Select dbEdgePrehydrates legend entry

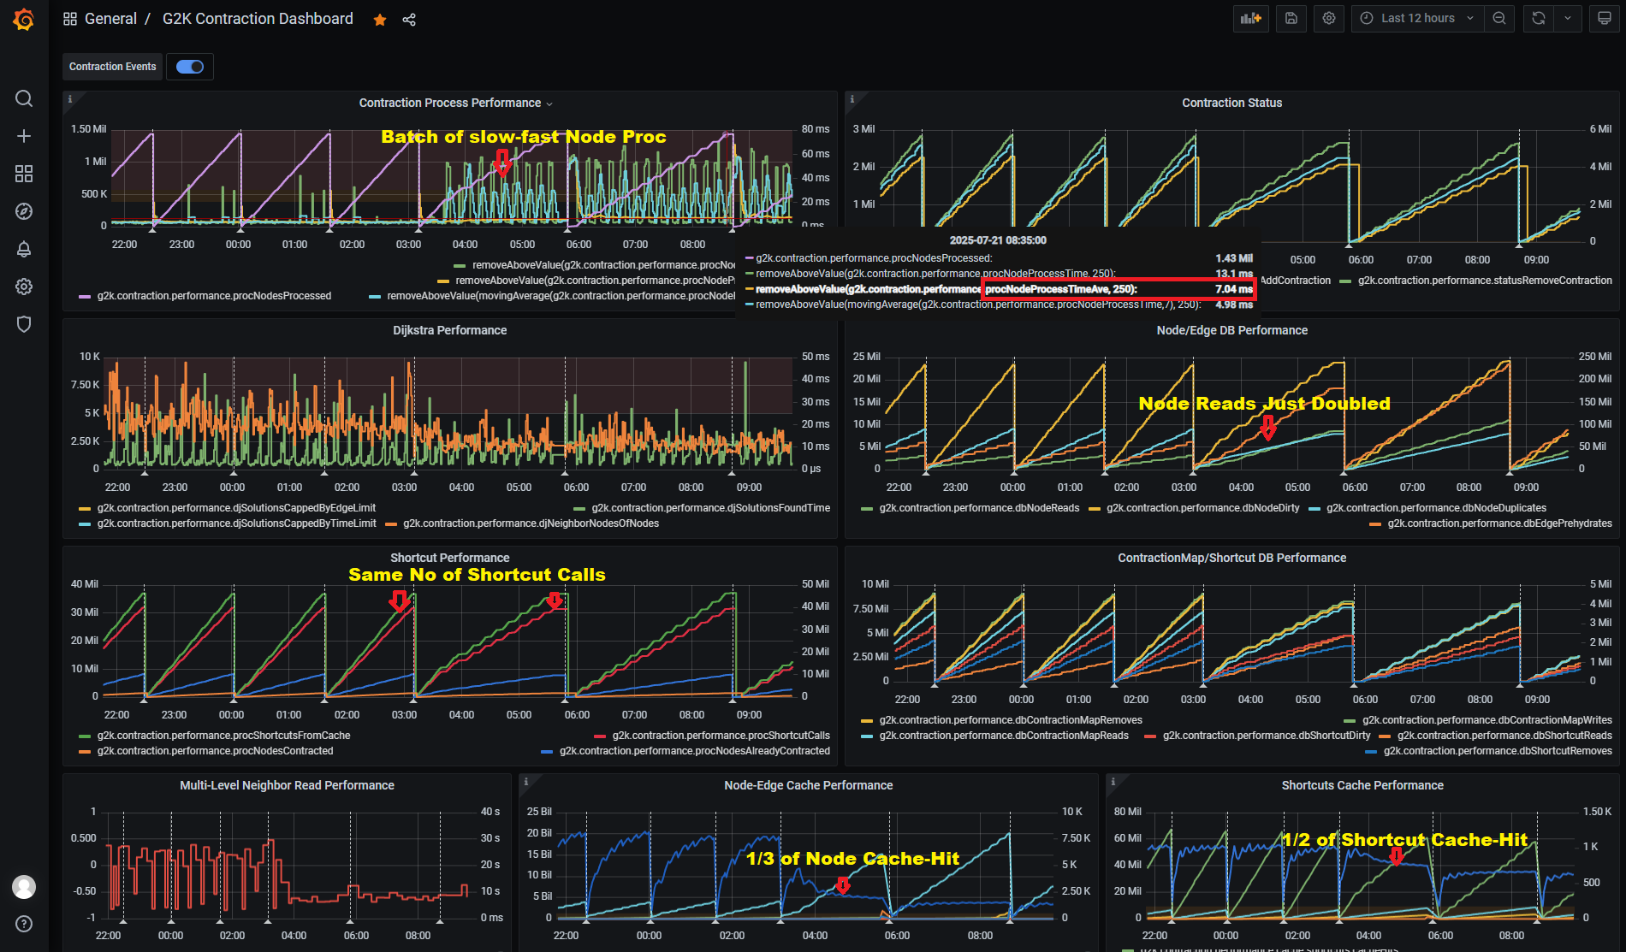tap(1499, 523)
